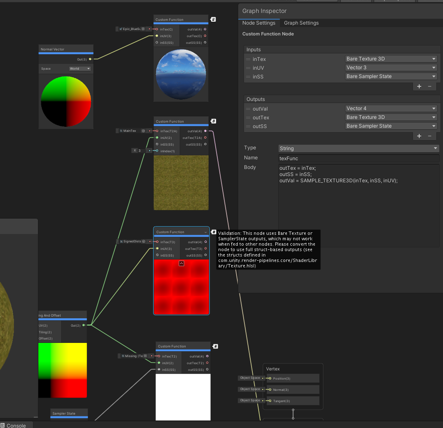The image size is (443, 428).
Task: Switch to the Node Settings tab
Action: tap(259, 23)
